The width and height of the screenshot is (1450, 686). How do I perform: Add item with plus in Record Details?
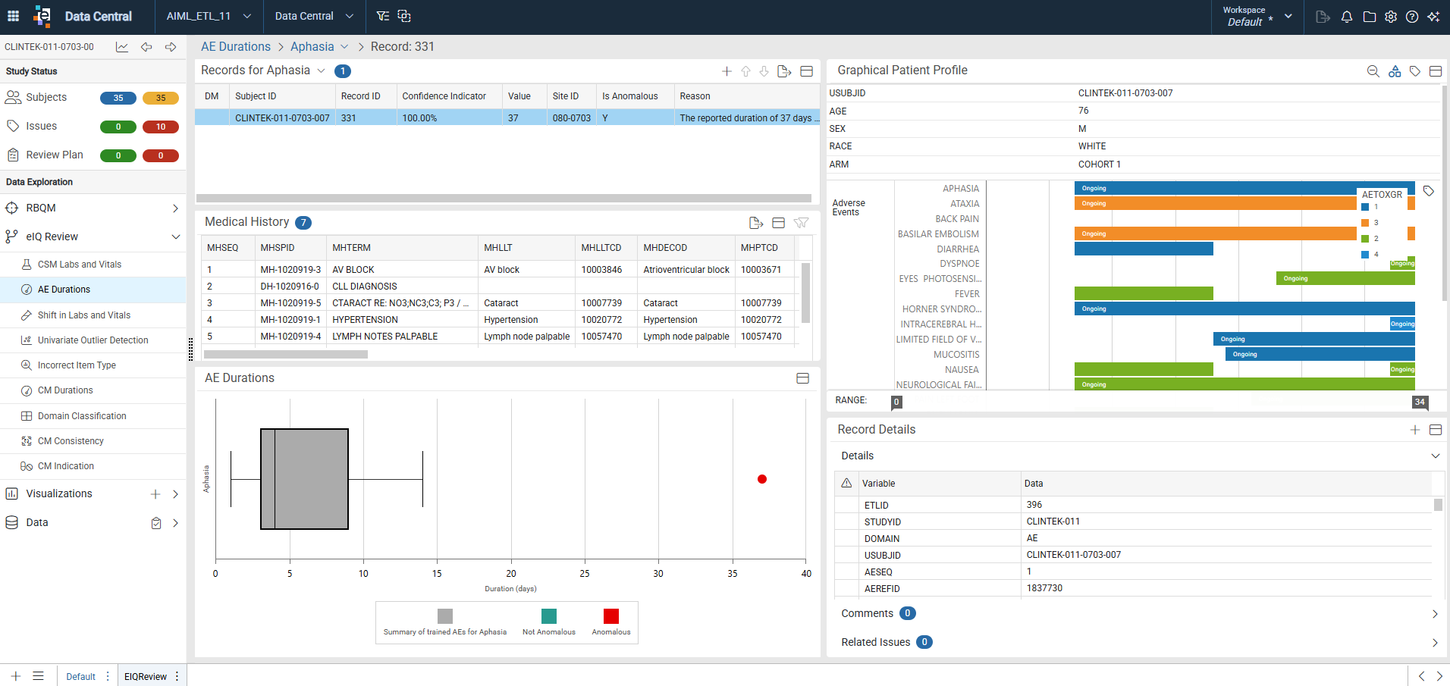coord(1415,430)
